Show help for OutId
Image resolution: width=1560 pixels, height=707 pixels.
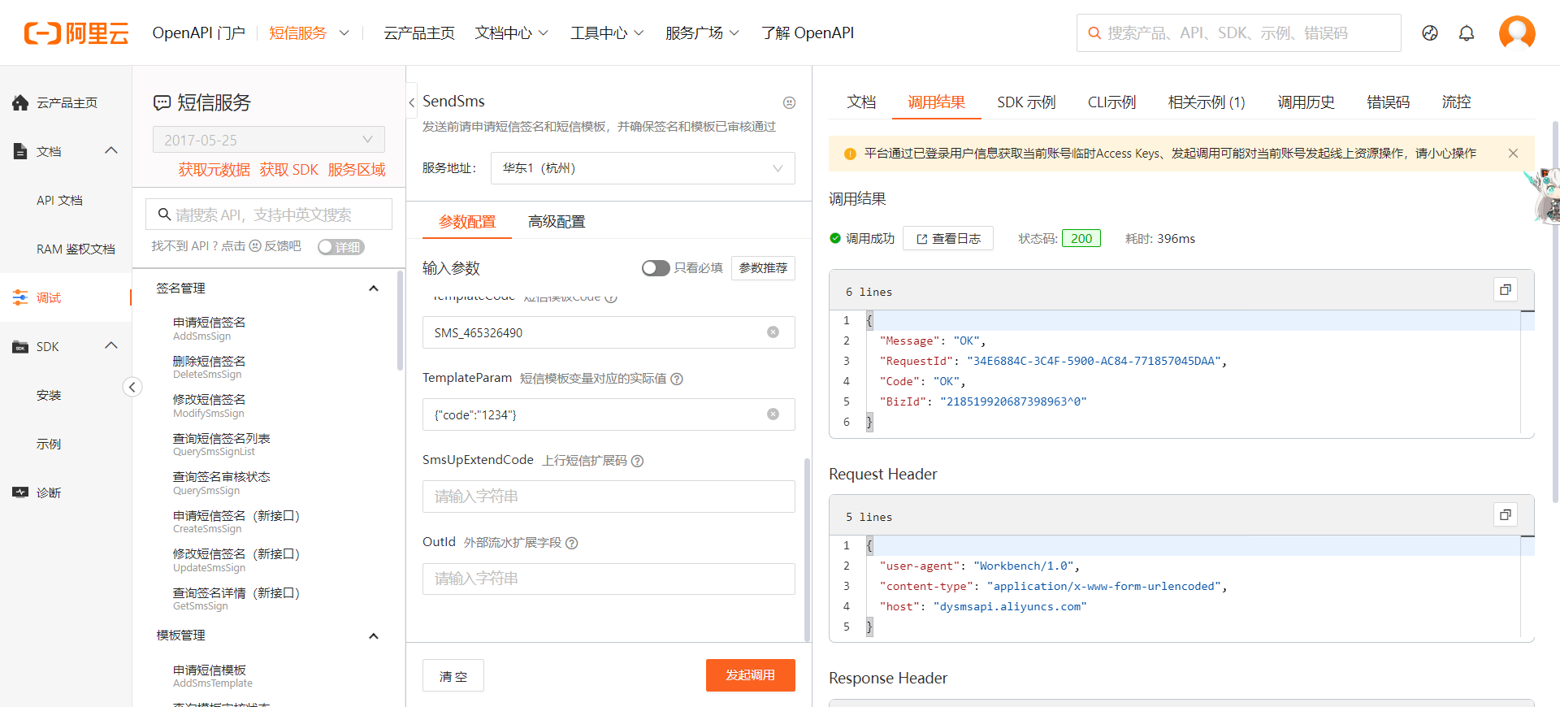[572, 543]
